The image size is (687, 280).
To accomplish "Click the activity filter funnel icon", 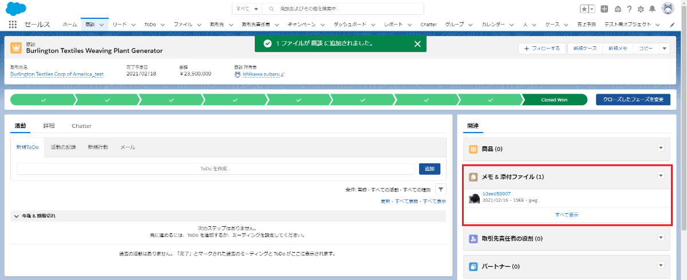I will point(441,189).
